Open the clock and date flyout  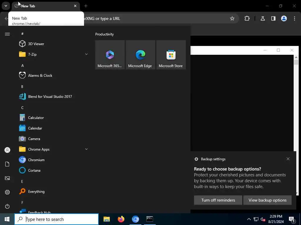click(276, 219)
